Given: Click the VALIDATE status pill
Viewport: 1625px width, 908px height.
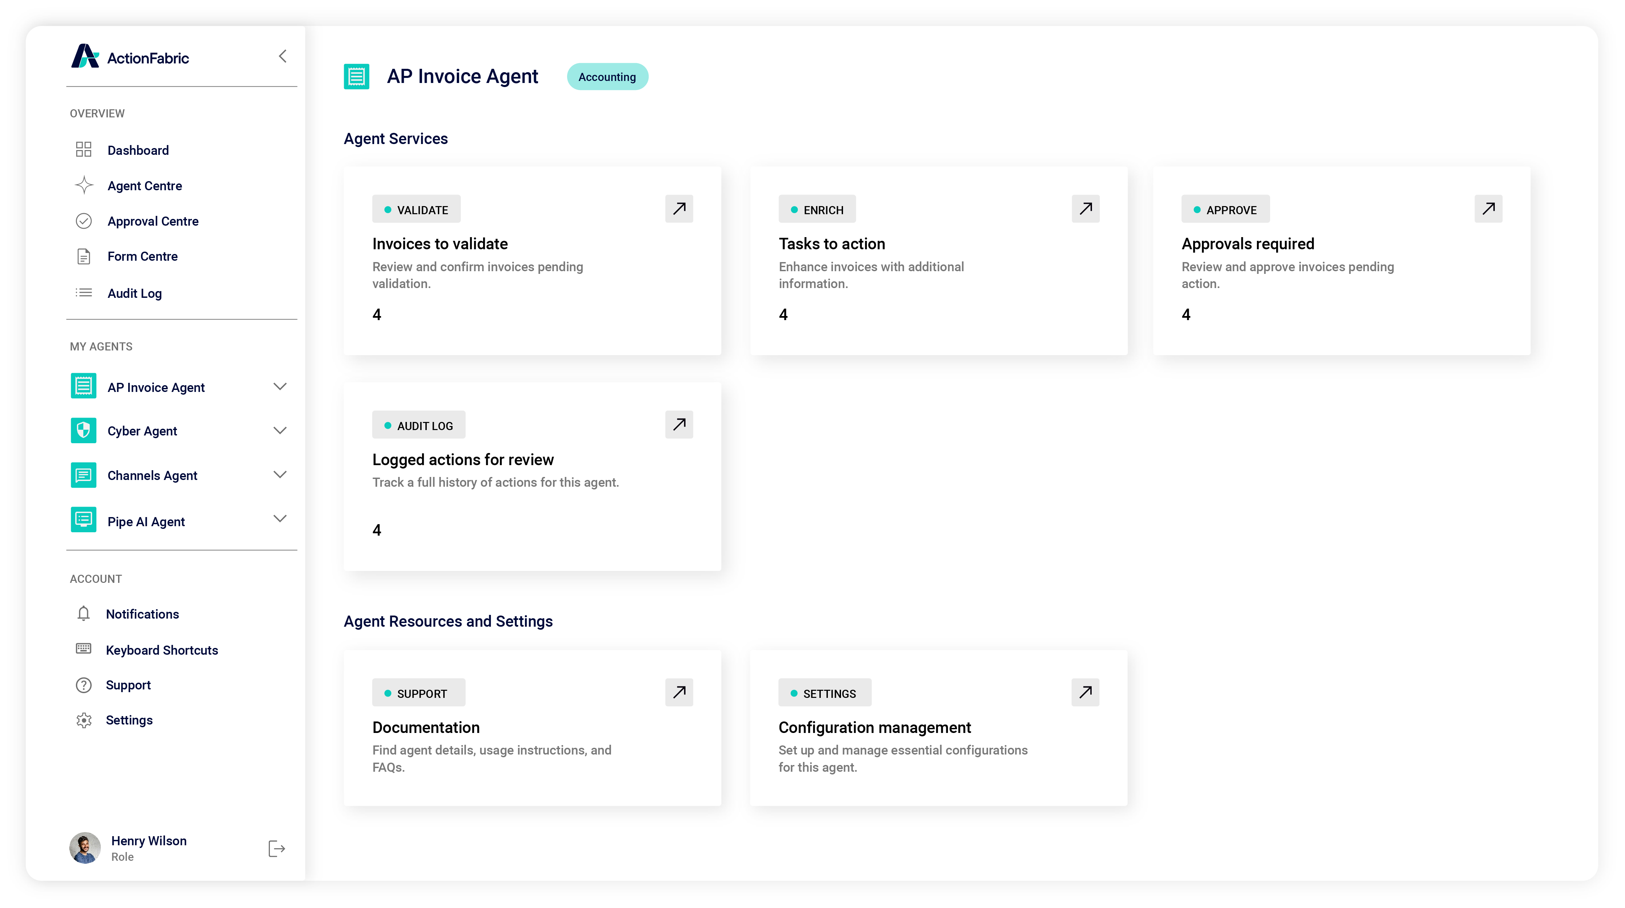Looking at the screenshot, I should pos(416,209).
